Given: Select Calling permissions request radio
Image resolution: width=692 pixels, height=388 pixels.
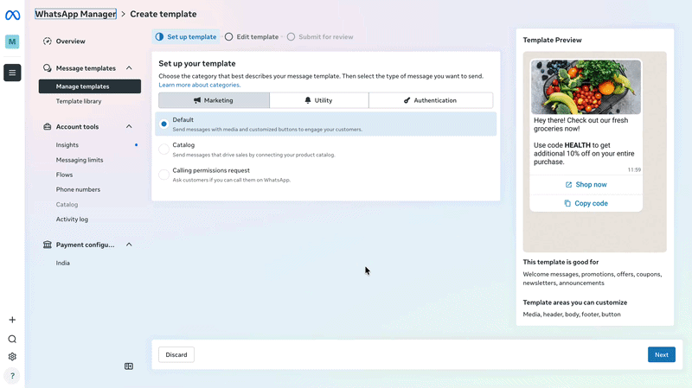Looking at the screenshot, I should (163, 175).
